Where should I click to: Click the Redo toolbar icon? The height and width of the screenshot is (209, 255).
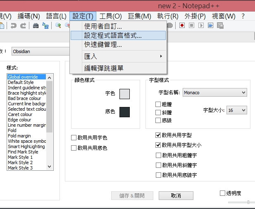[23, 26]
